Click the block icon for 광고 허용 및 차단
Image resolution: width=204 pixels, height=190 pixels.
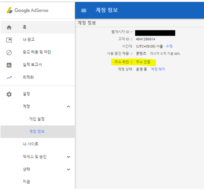point(9,53)
